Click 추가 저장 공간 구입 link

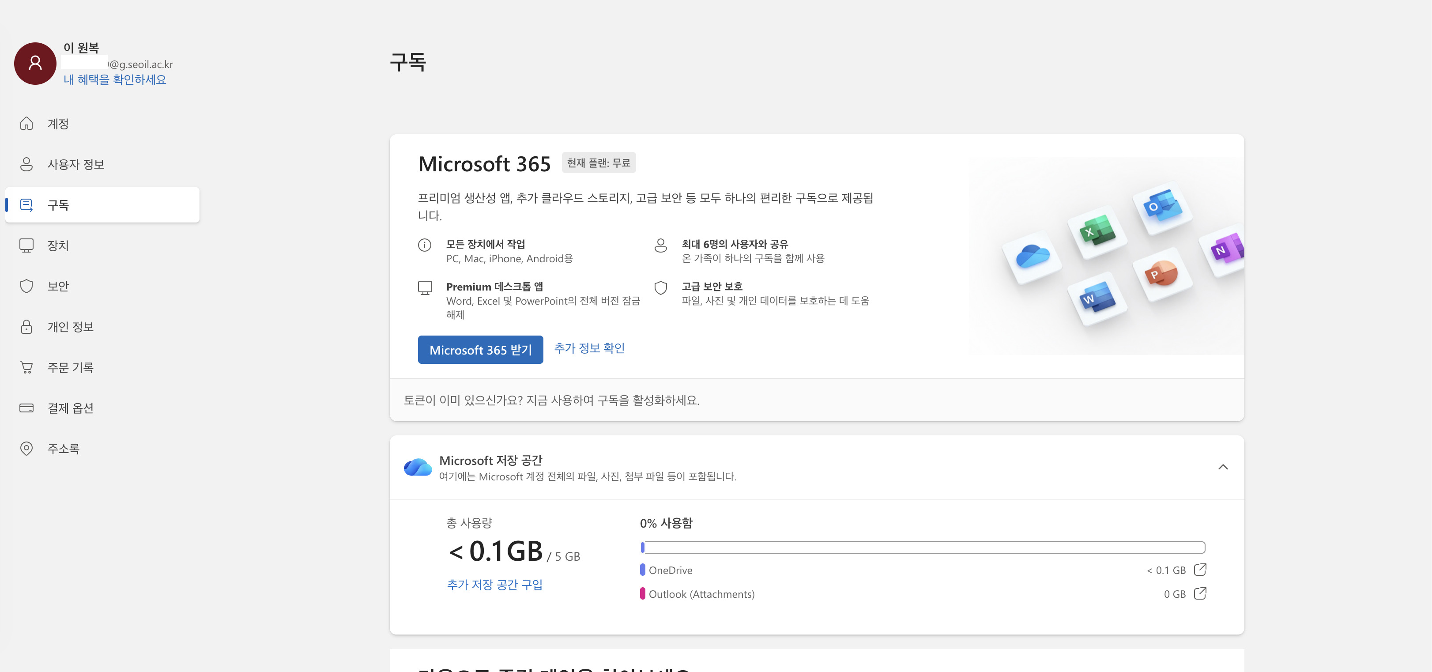point(494,584)
